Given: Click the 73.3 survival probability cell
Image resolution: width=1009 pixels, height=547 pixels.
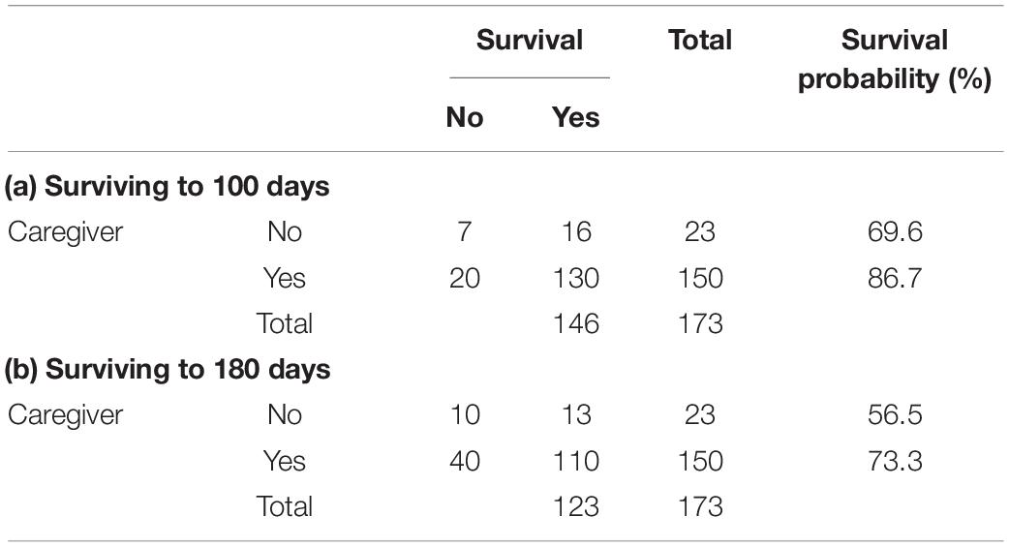Looking at the screenshot, I should (895, 461).
